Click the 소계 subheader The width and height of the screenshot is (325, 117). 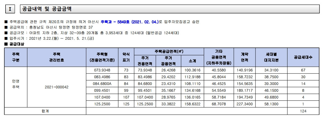(192, 61)
